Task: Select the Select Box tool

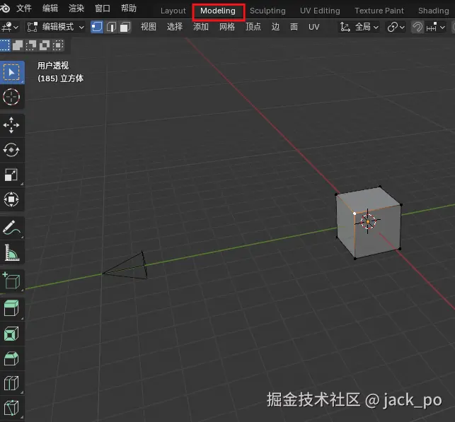Action: click(x=11, y=72)
